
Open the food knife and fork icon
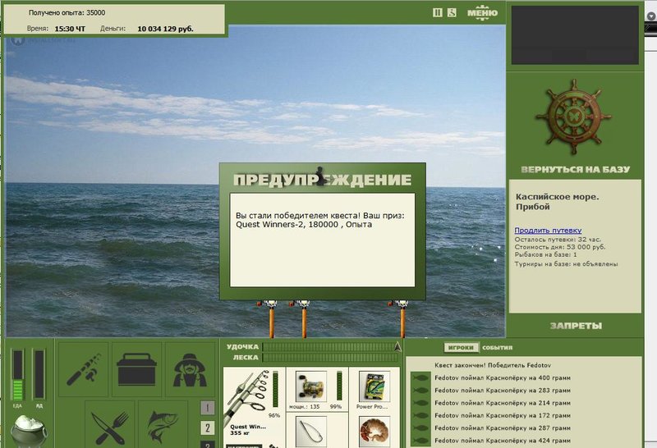coord(110,424)
